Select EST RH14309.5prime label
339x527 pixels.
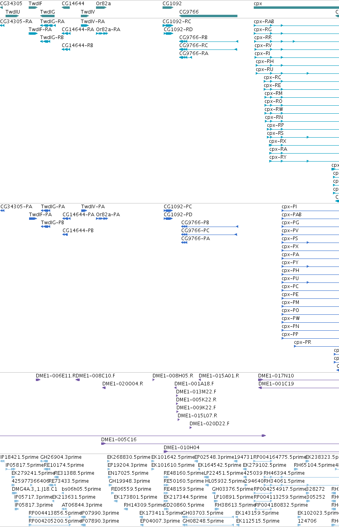pyautogui.click(x=144, y=505)
